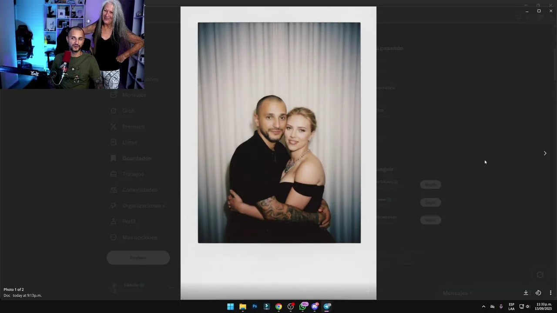This screenshot has width=557, height=313.
Task: Open WhatsApp from the taskbar
Action: click(303, 306)
